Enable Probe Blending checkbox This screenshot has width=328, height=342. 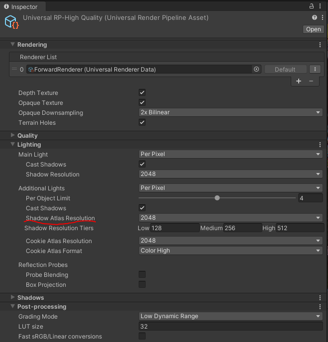[142, 274]
